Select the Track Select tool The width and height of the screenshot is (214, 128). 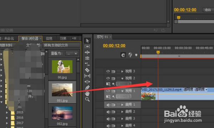point(87,47)
